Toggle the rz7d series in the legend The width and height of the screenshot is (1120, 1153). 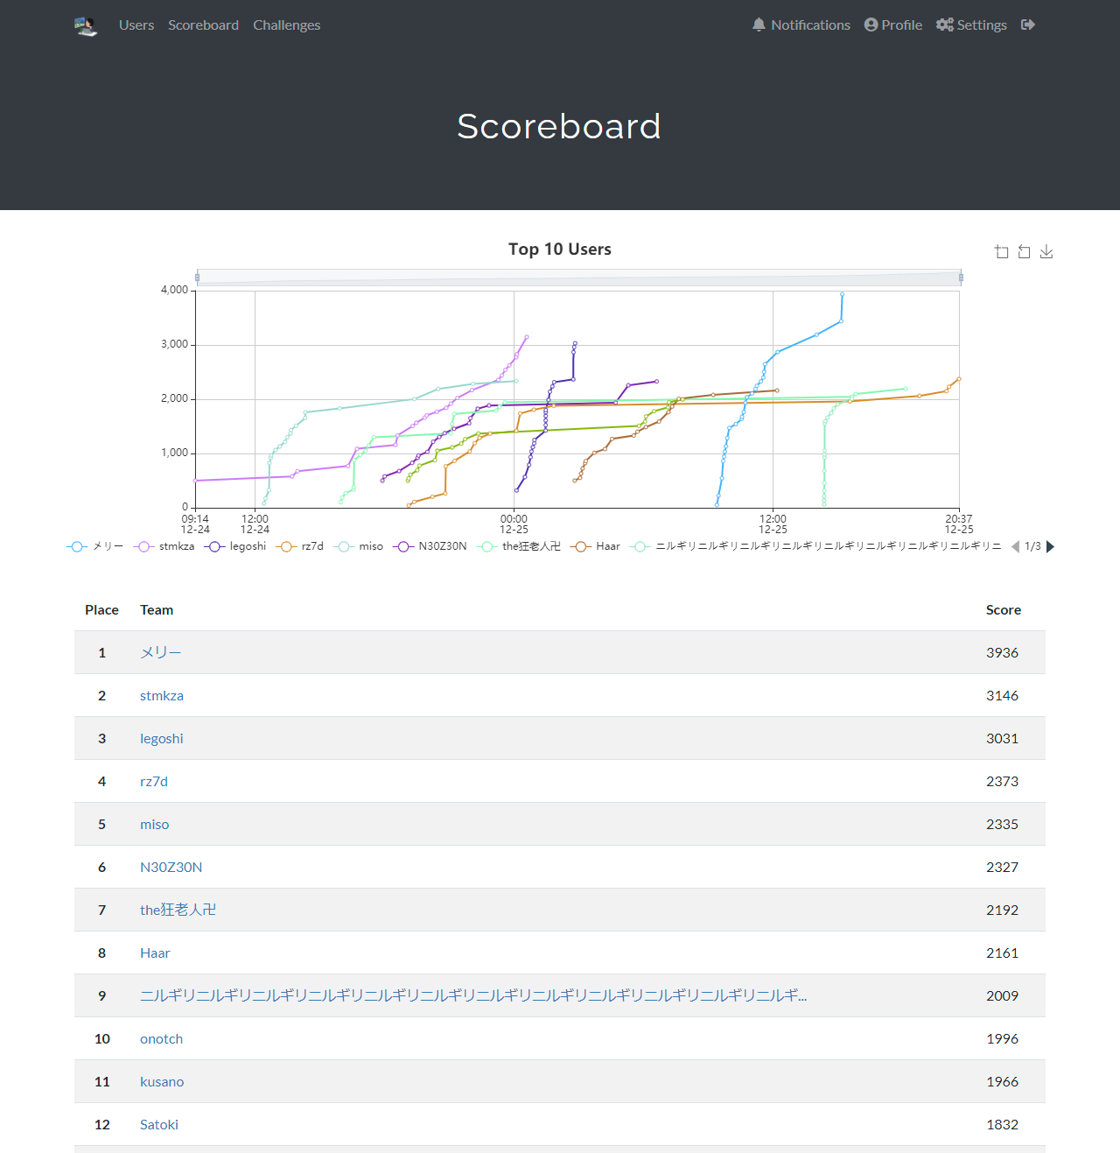click(299, 546)
